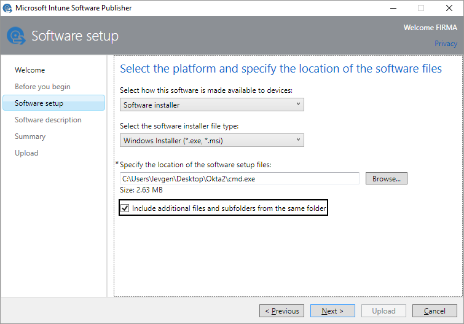The height and width of the screenshot is (324, 464).
Task: Click the Welcome FIRMA text
Action: tap(430, 28)
